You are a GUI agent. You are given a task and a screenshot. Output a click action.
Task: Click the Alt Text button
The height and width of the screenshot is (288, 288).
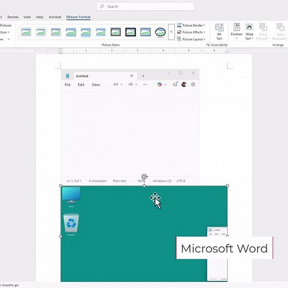[219, 32]
